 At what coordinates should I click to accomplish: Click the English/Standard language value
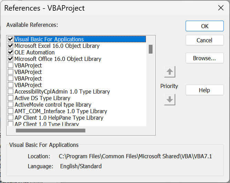coord(81,166)
